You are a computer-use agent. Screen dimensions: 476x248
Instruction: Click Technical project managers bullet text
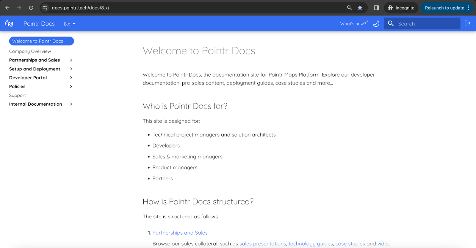tap(214, 135)
